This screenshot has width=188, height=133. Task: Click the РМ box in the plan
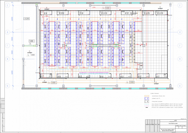point(141,66)
